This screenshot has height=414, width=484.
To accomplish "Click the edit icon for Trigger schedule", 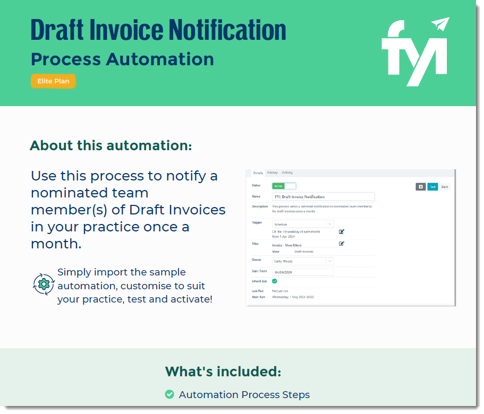I will pos(342,231).
